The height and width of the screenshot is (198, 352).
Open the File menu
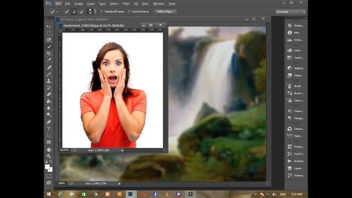tap(58, 4)
